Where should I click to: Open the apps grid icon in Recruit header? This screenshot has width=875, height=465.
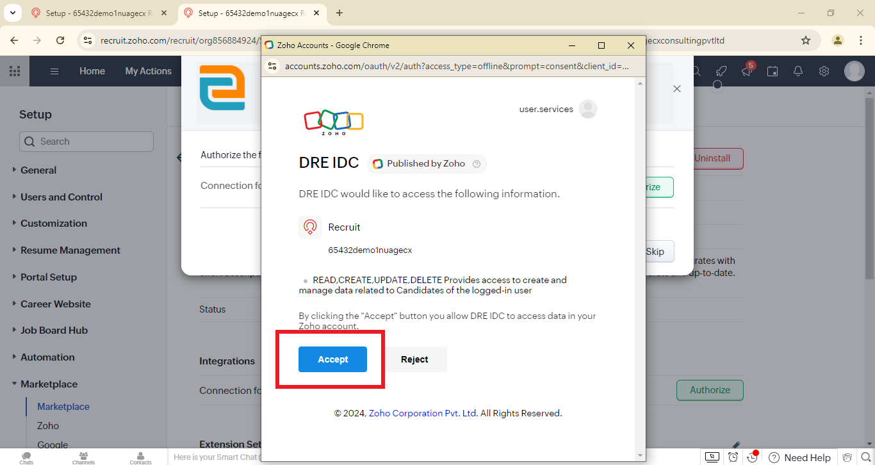tap(15, 71)
